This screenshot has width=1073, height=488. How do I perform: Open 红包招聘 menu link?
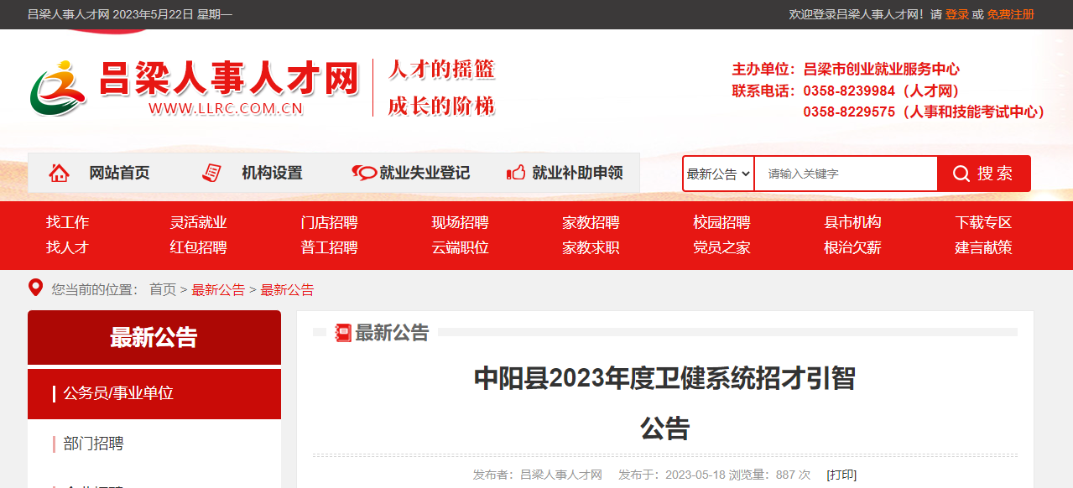[x=198, y=247]
